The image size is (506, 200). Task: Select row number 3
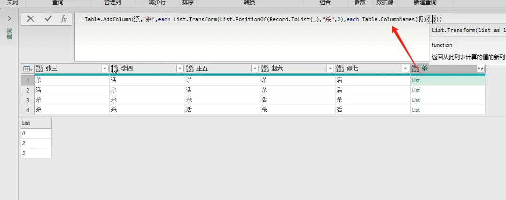[28, 100]
